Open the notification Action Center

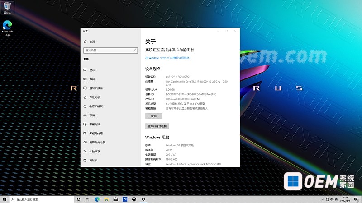click(x=357, y=199)
